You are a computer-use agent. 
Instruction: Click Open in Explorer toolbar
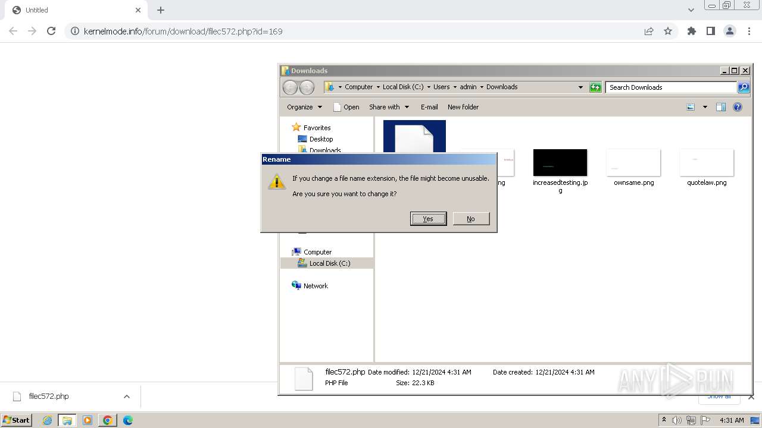click(346, 107)
